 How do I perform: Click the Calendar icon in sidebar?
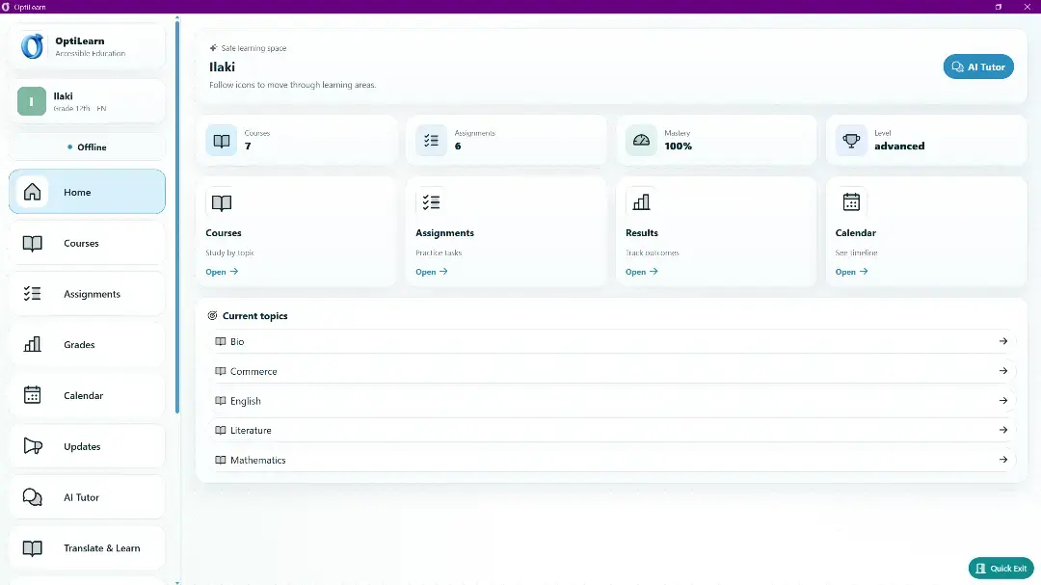coord(32,395)
